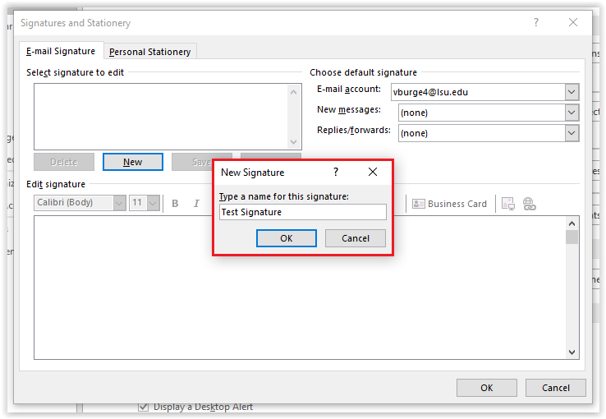Click the signature list scroll up arrow

tap(293, 92)
